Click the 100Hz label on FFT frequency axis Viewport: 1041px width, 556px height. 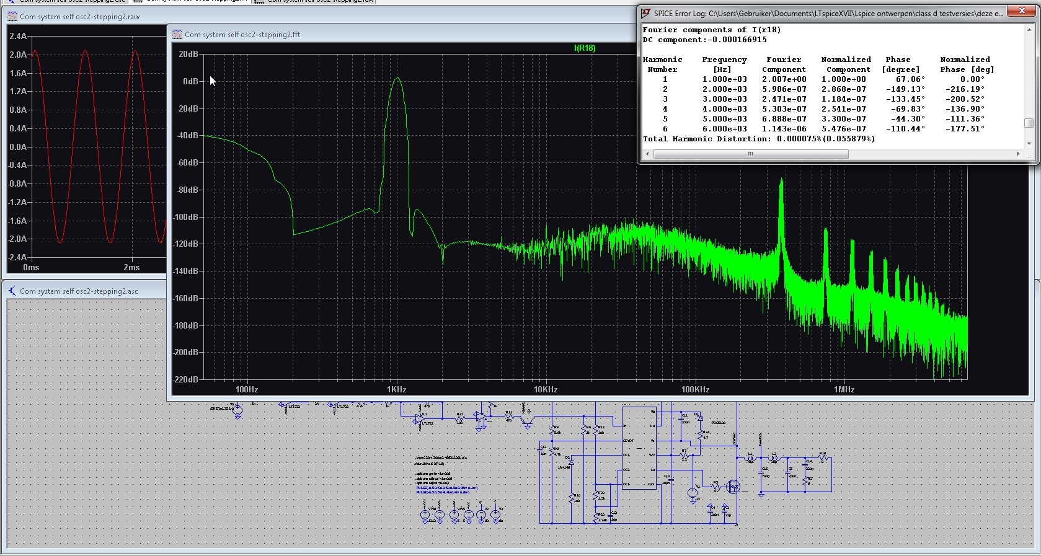[247, 390]
